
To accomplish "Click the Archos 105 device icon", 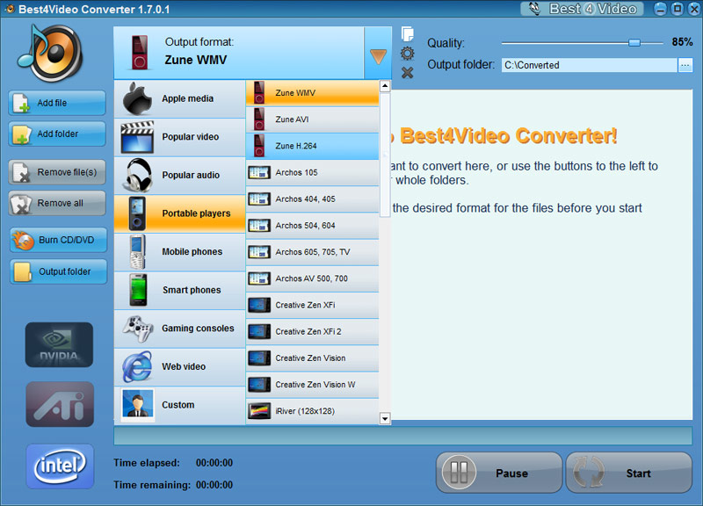I will [x=259, y=172].
